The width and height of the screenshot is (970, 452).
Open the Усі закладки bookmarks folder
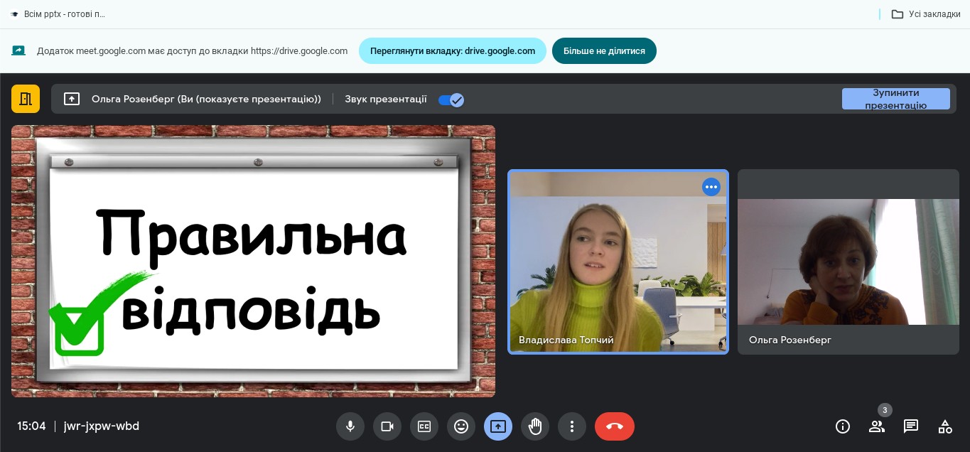point(926,14)
